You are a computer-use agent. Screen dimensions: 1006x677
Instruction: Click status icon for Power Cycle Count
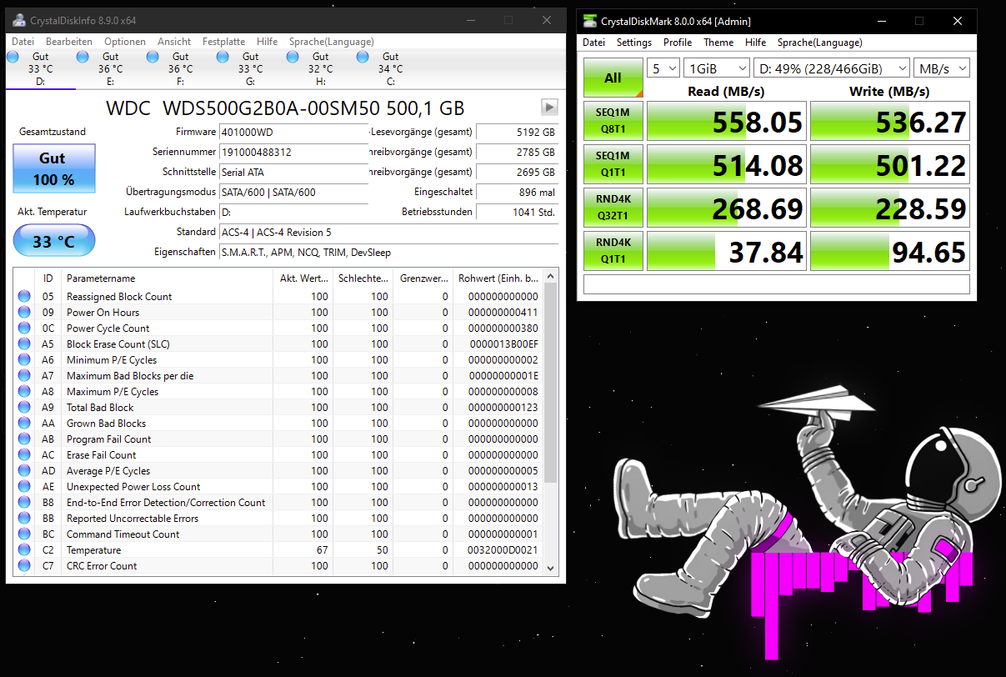(x=24, y=328)
